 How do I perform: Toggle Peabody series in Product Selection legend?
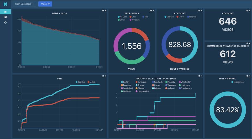[170, 82]
